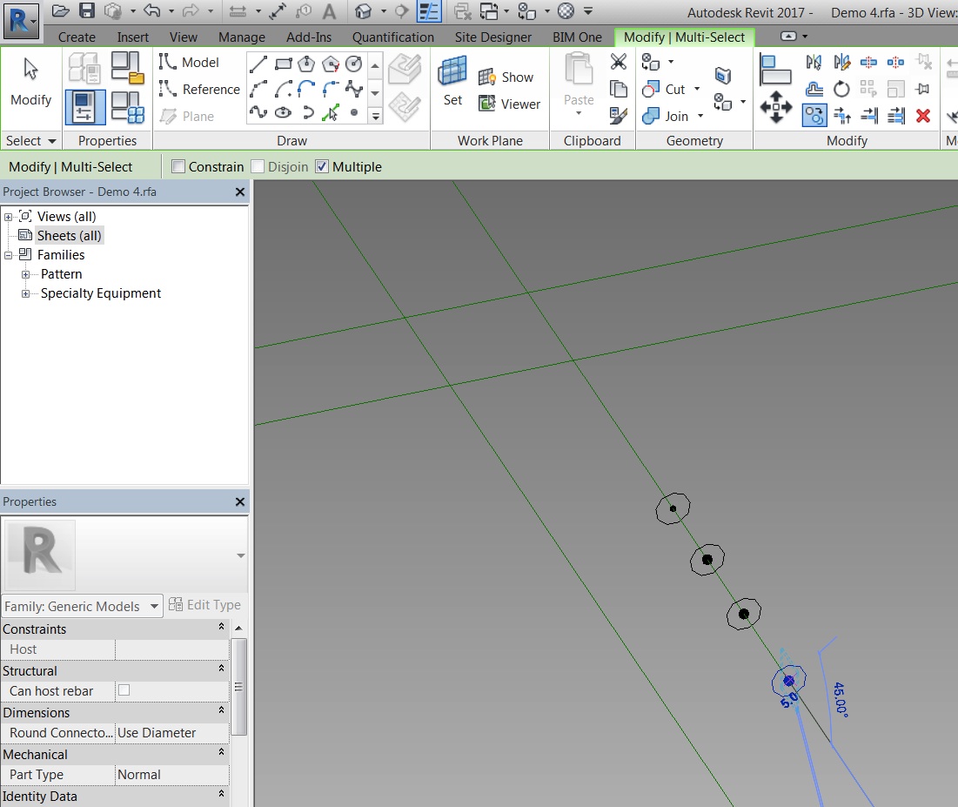Open the Work Plane Viewer
Viewport: 958px width, 807px height.
(x=510, y=104)
